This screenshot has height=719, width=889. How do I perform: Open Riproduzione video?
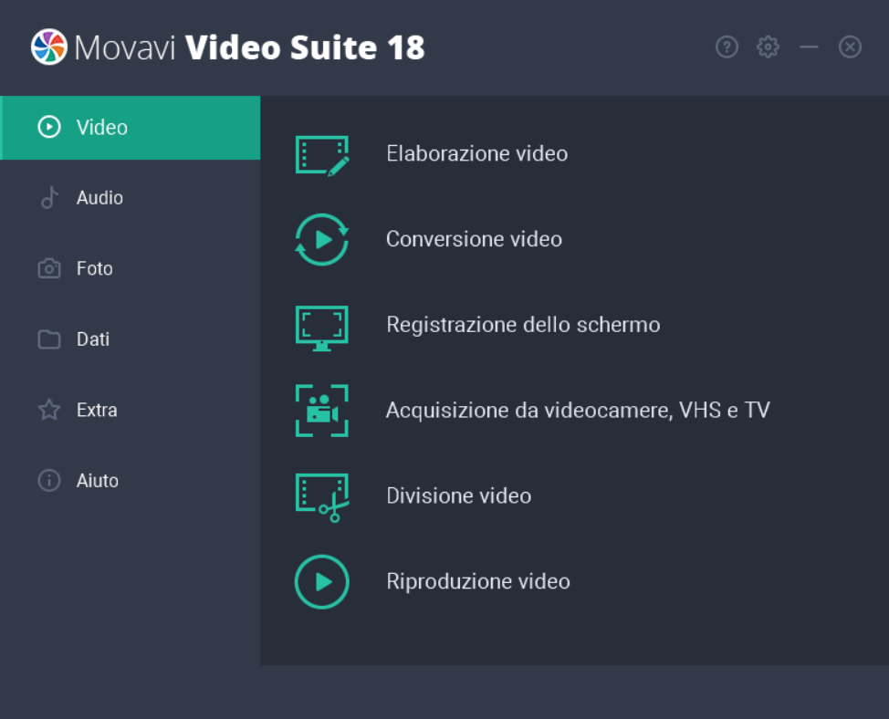(478, 581)
